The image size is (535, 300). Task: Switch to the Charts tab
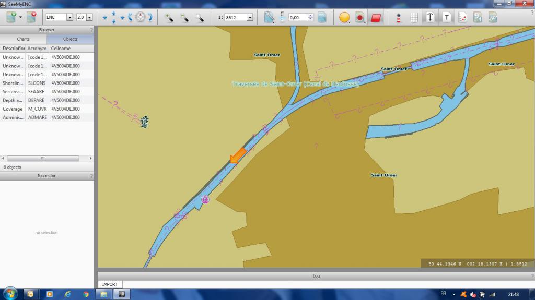tap(24, 39)
